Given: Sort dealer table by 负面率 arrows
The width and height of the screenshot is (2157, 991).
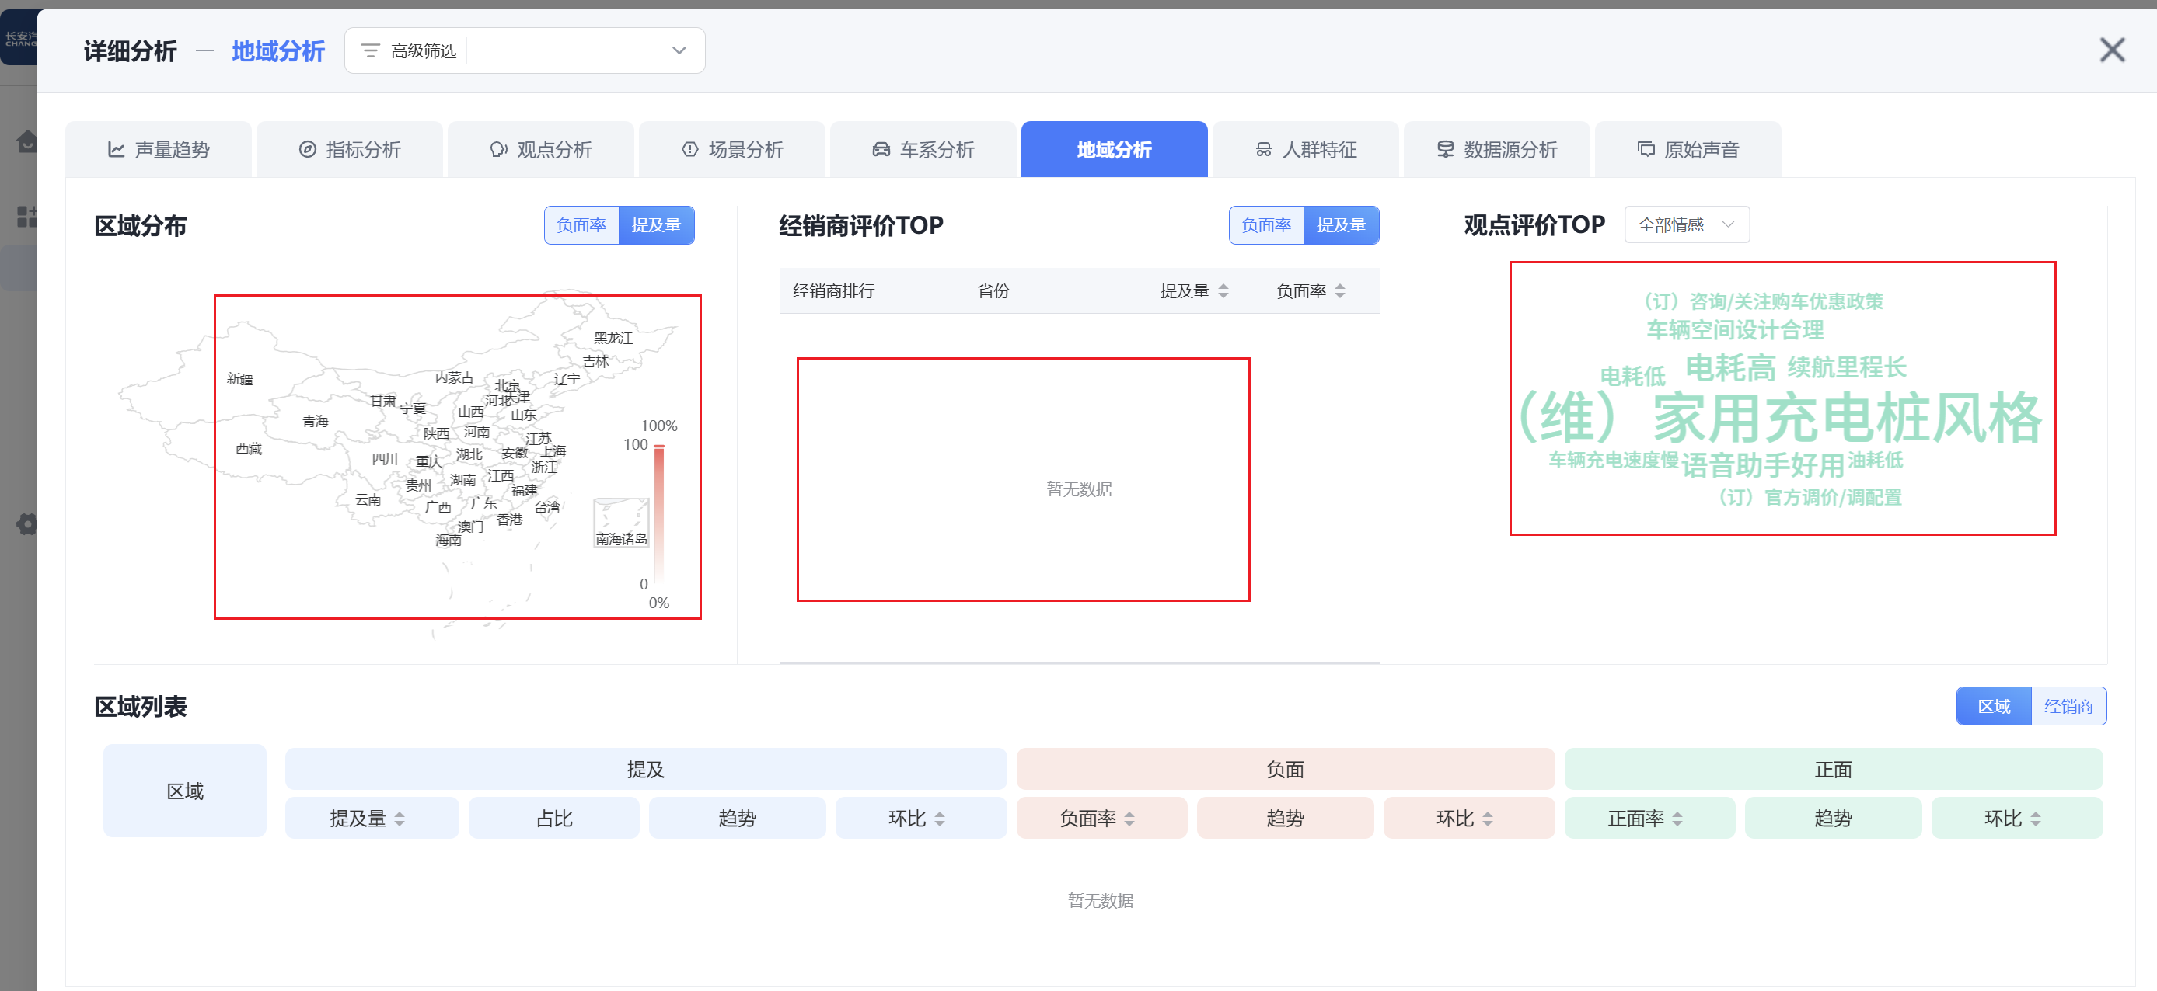Looking at the screenshot, I should tap(1340, 290).
